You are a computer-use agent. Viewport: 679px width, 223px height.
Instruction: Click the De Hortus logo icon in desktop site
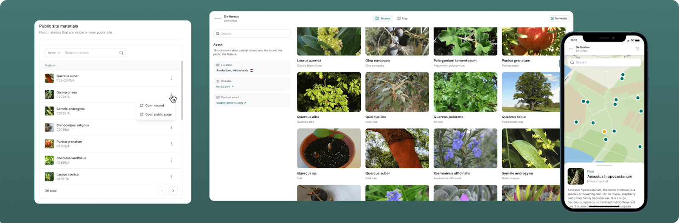(x=217, y=19)
